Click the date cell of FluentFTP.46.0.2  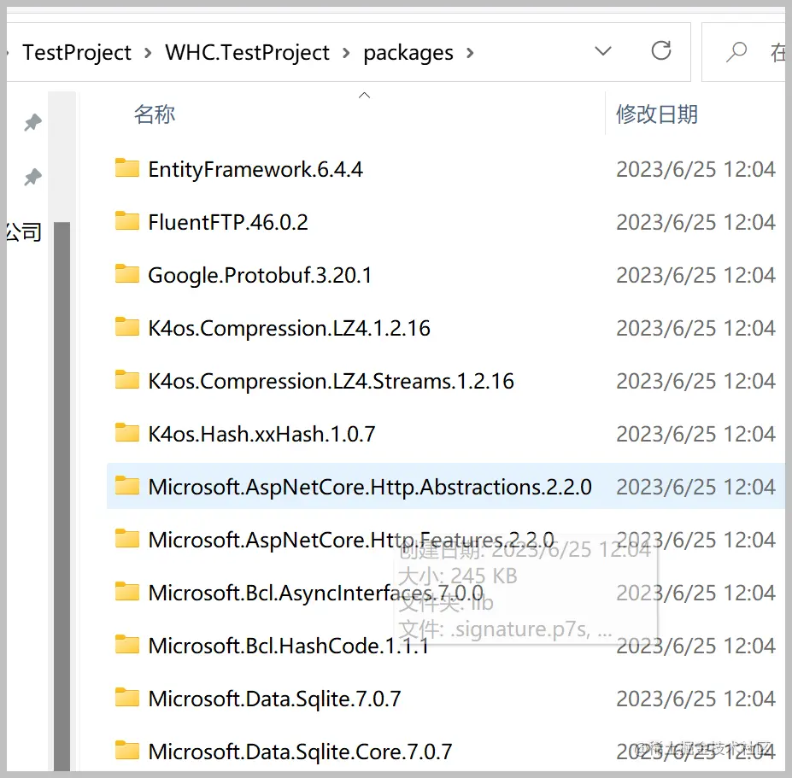click(695, 223)
